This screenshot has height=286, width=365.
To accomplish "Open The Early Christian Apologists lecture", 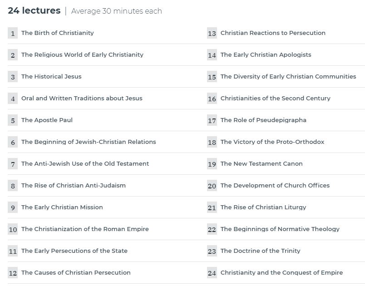I will point(266,54).
